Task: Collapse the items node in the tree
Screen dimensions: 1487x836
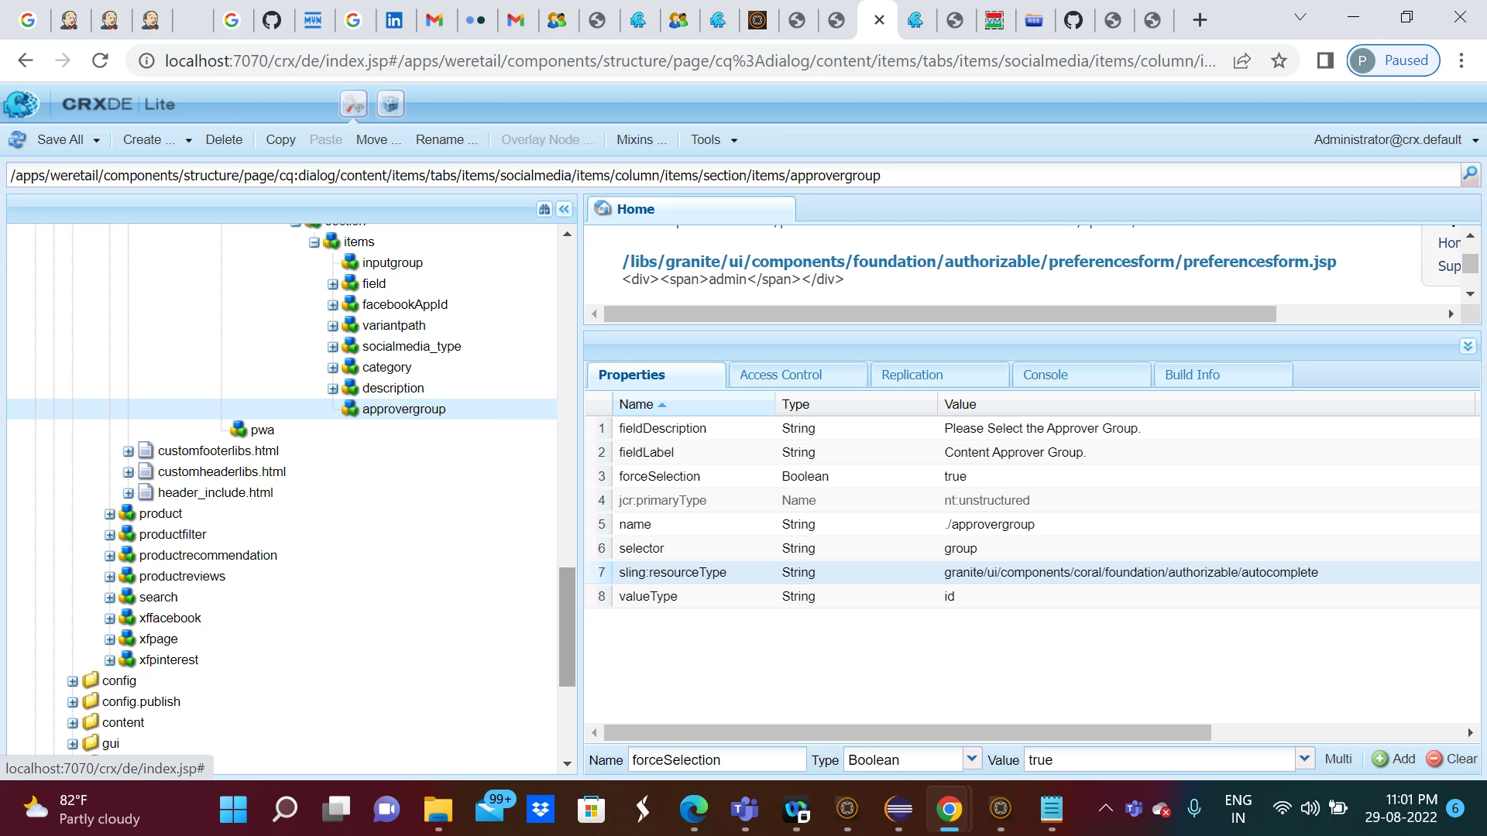Action: 314,242
